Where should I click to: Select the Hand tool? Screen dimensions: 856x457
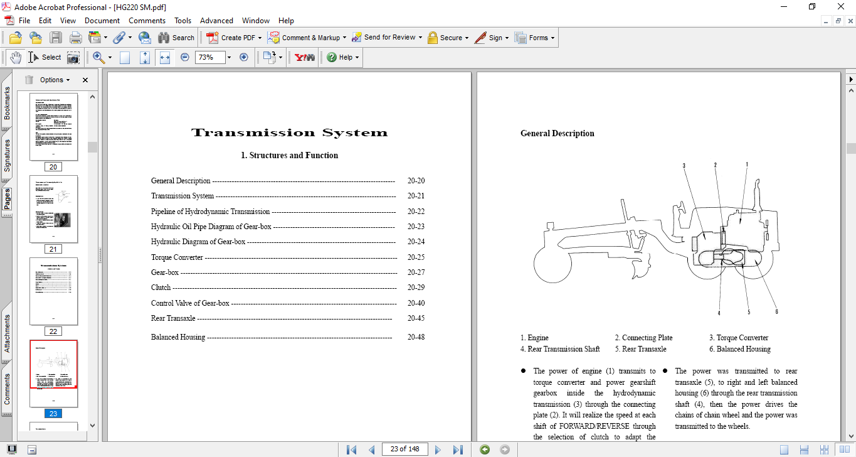point(16,57)
